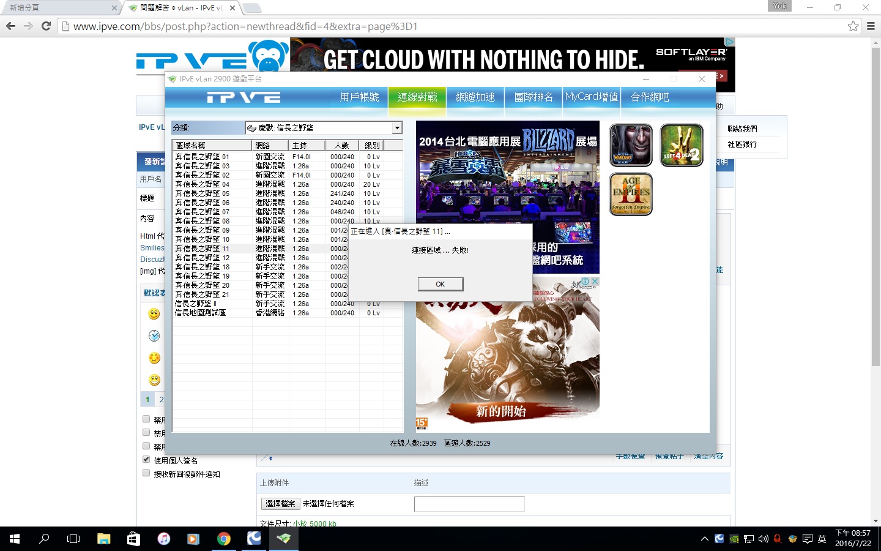Viewport: 881px width, 551px height.
Task: Open Task View on the taskbar
Action: pos(73,539)
